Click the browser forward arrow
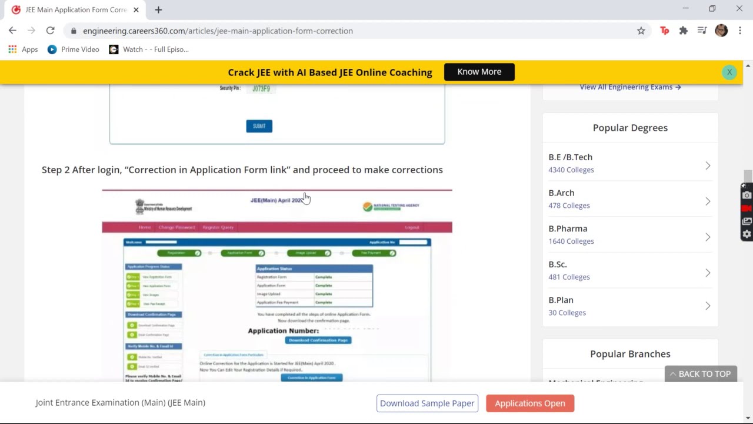The image size is (753, 424). (31, 31)
